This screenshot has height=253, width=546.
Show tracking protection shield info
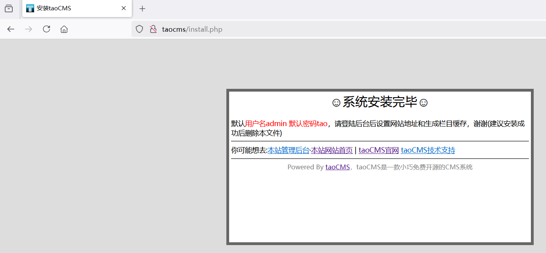pos(139,29)
